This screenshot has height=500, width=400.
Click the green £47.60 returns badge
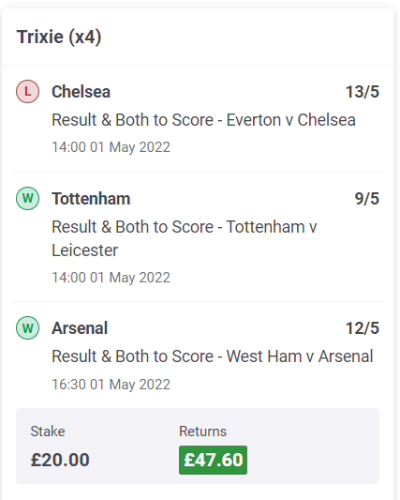(213, 460)
